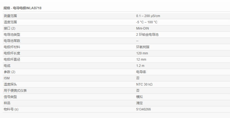
Task: Select the 1.2 m cable value
Action: 140,66
